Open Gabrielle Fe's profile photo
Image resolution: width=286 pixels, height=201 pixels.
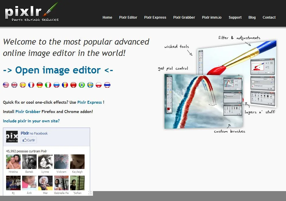(61, 183)
